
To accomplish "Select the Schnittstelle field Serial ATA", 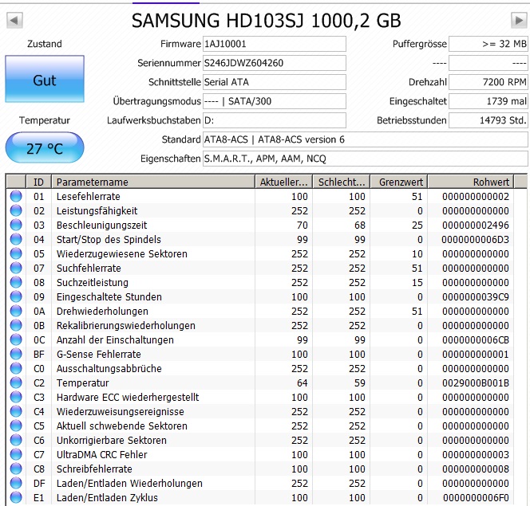I will point(275,82).
